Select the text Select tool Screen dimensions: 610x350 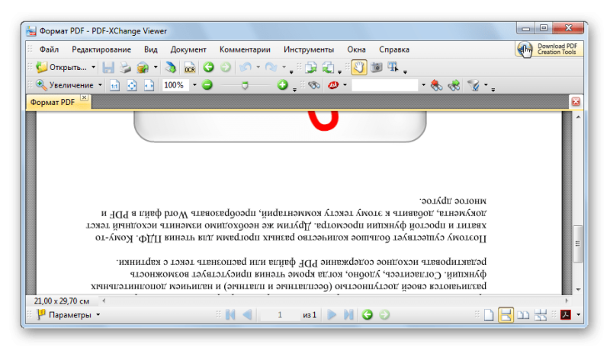393,68
